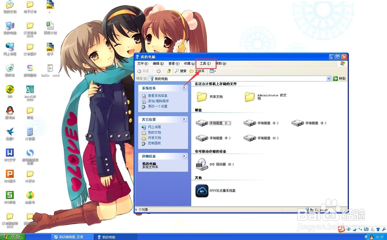
Task: Toggle Sogou 中 Chinese/English mode
Action: coord(349,229)
